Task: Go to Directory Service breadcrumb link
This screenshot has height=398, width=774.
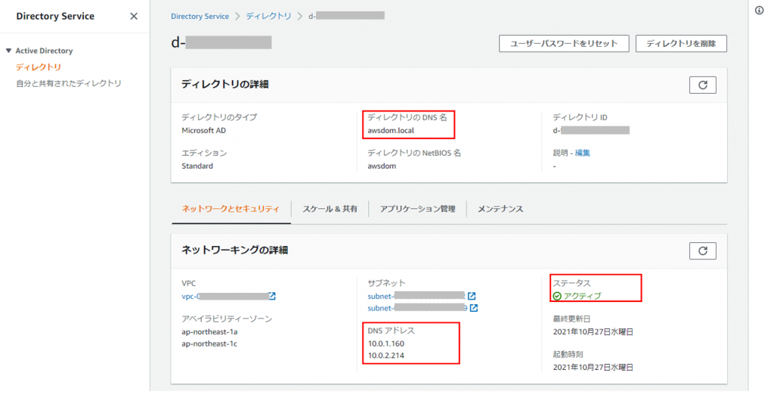Action: click(x=200, y=16)
